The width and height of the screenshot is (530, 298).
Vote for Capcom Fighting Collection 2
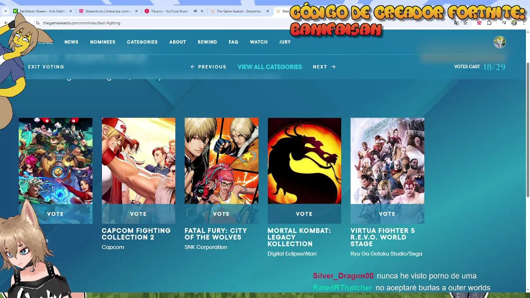point(138,214)
